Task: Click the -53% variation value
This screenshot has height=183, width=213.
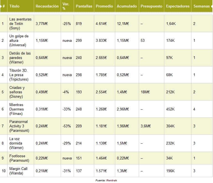Action: (66, 126)
